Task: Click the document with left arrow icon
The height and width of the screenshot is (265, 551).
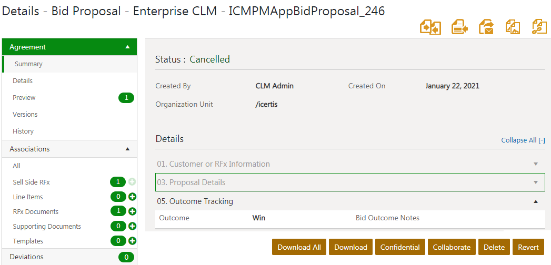Action: click(x=459, y=27)
